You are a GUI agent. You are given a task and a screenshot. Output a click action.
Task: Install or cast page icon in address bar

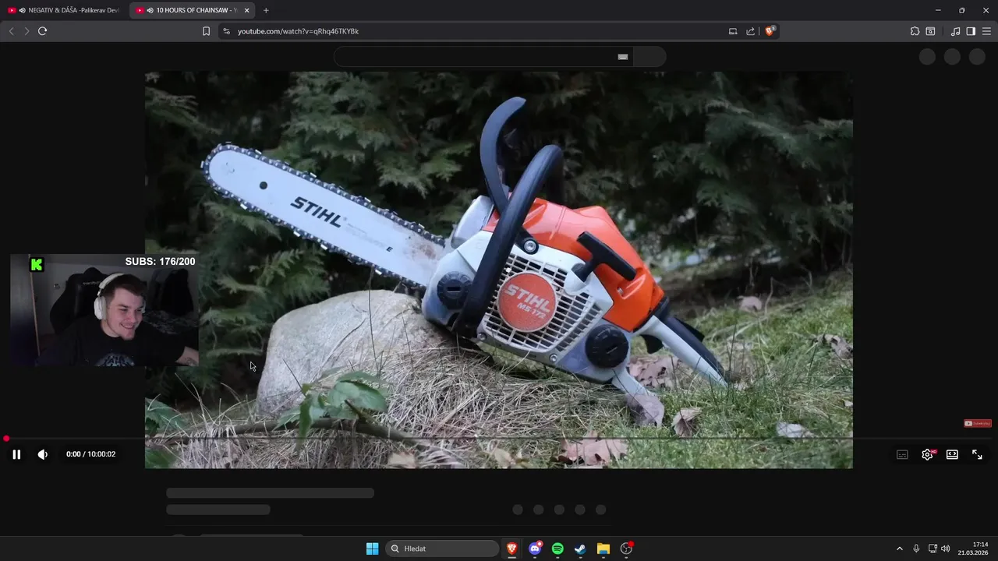[733, 31]
